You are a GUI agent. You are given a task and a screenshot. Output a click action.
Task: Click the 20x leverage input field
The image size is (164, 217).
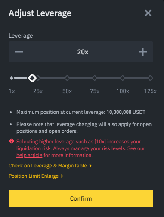pos(83,52)
